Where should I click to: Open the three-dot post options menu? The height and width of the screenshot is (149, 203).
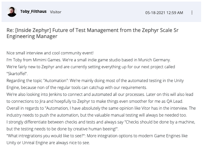click(x=192, y=13)
